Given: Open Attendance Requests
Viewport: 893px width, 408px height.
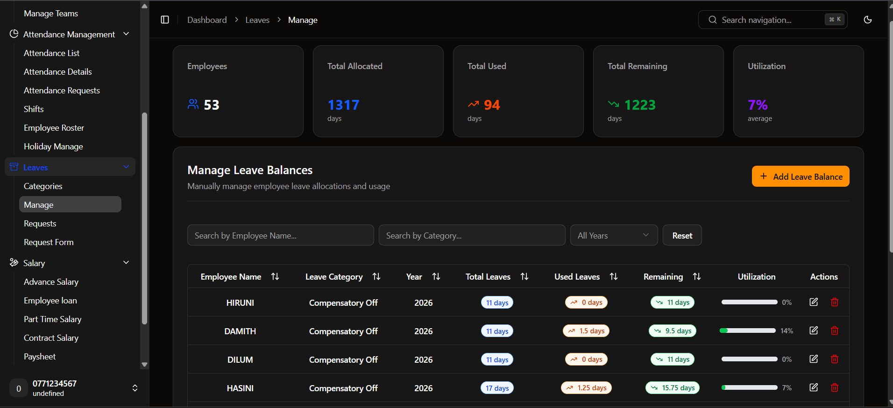Looking at the screenshot, I should point(62,91).
